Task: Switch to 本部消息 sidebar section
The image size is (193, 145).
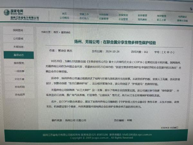Action: coord(18,46)
